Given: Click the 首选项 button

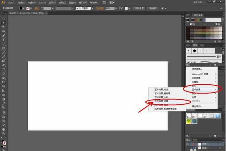Looking at the screenshot, I should 153,8.
